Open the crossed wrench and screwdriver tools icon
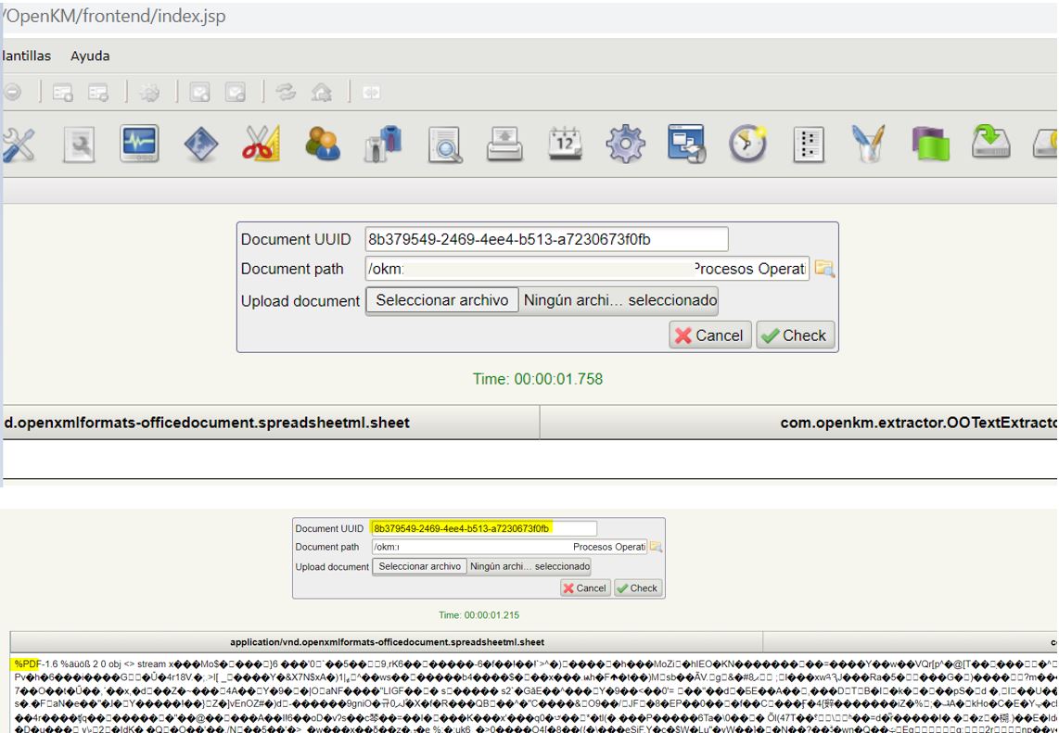 [x=17, y=146]
